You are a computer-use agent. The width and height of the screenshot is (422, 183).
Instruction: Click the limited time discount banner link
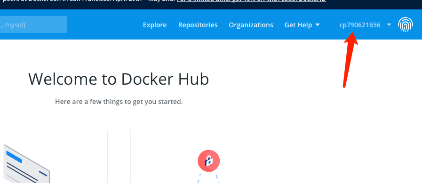[x=251, y=1]
